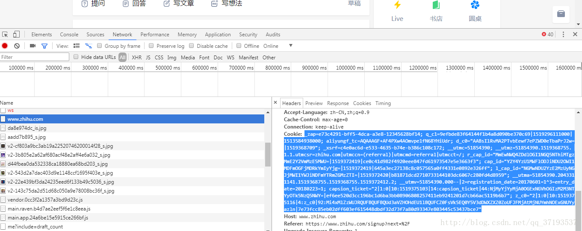This screenshot has width=582, height=231.
Task: Clear the network log
Action: (17, 46)
